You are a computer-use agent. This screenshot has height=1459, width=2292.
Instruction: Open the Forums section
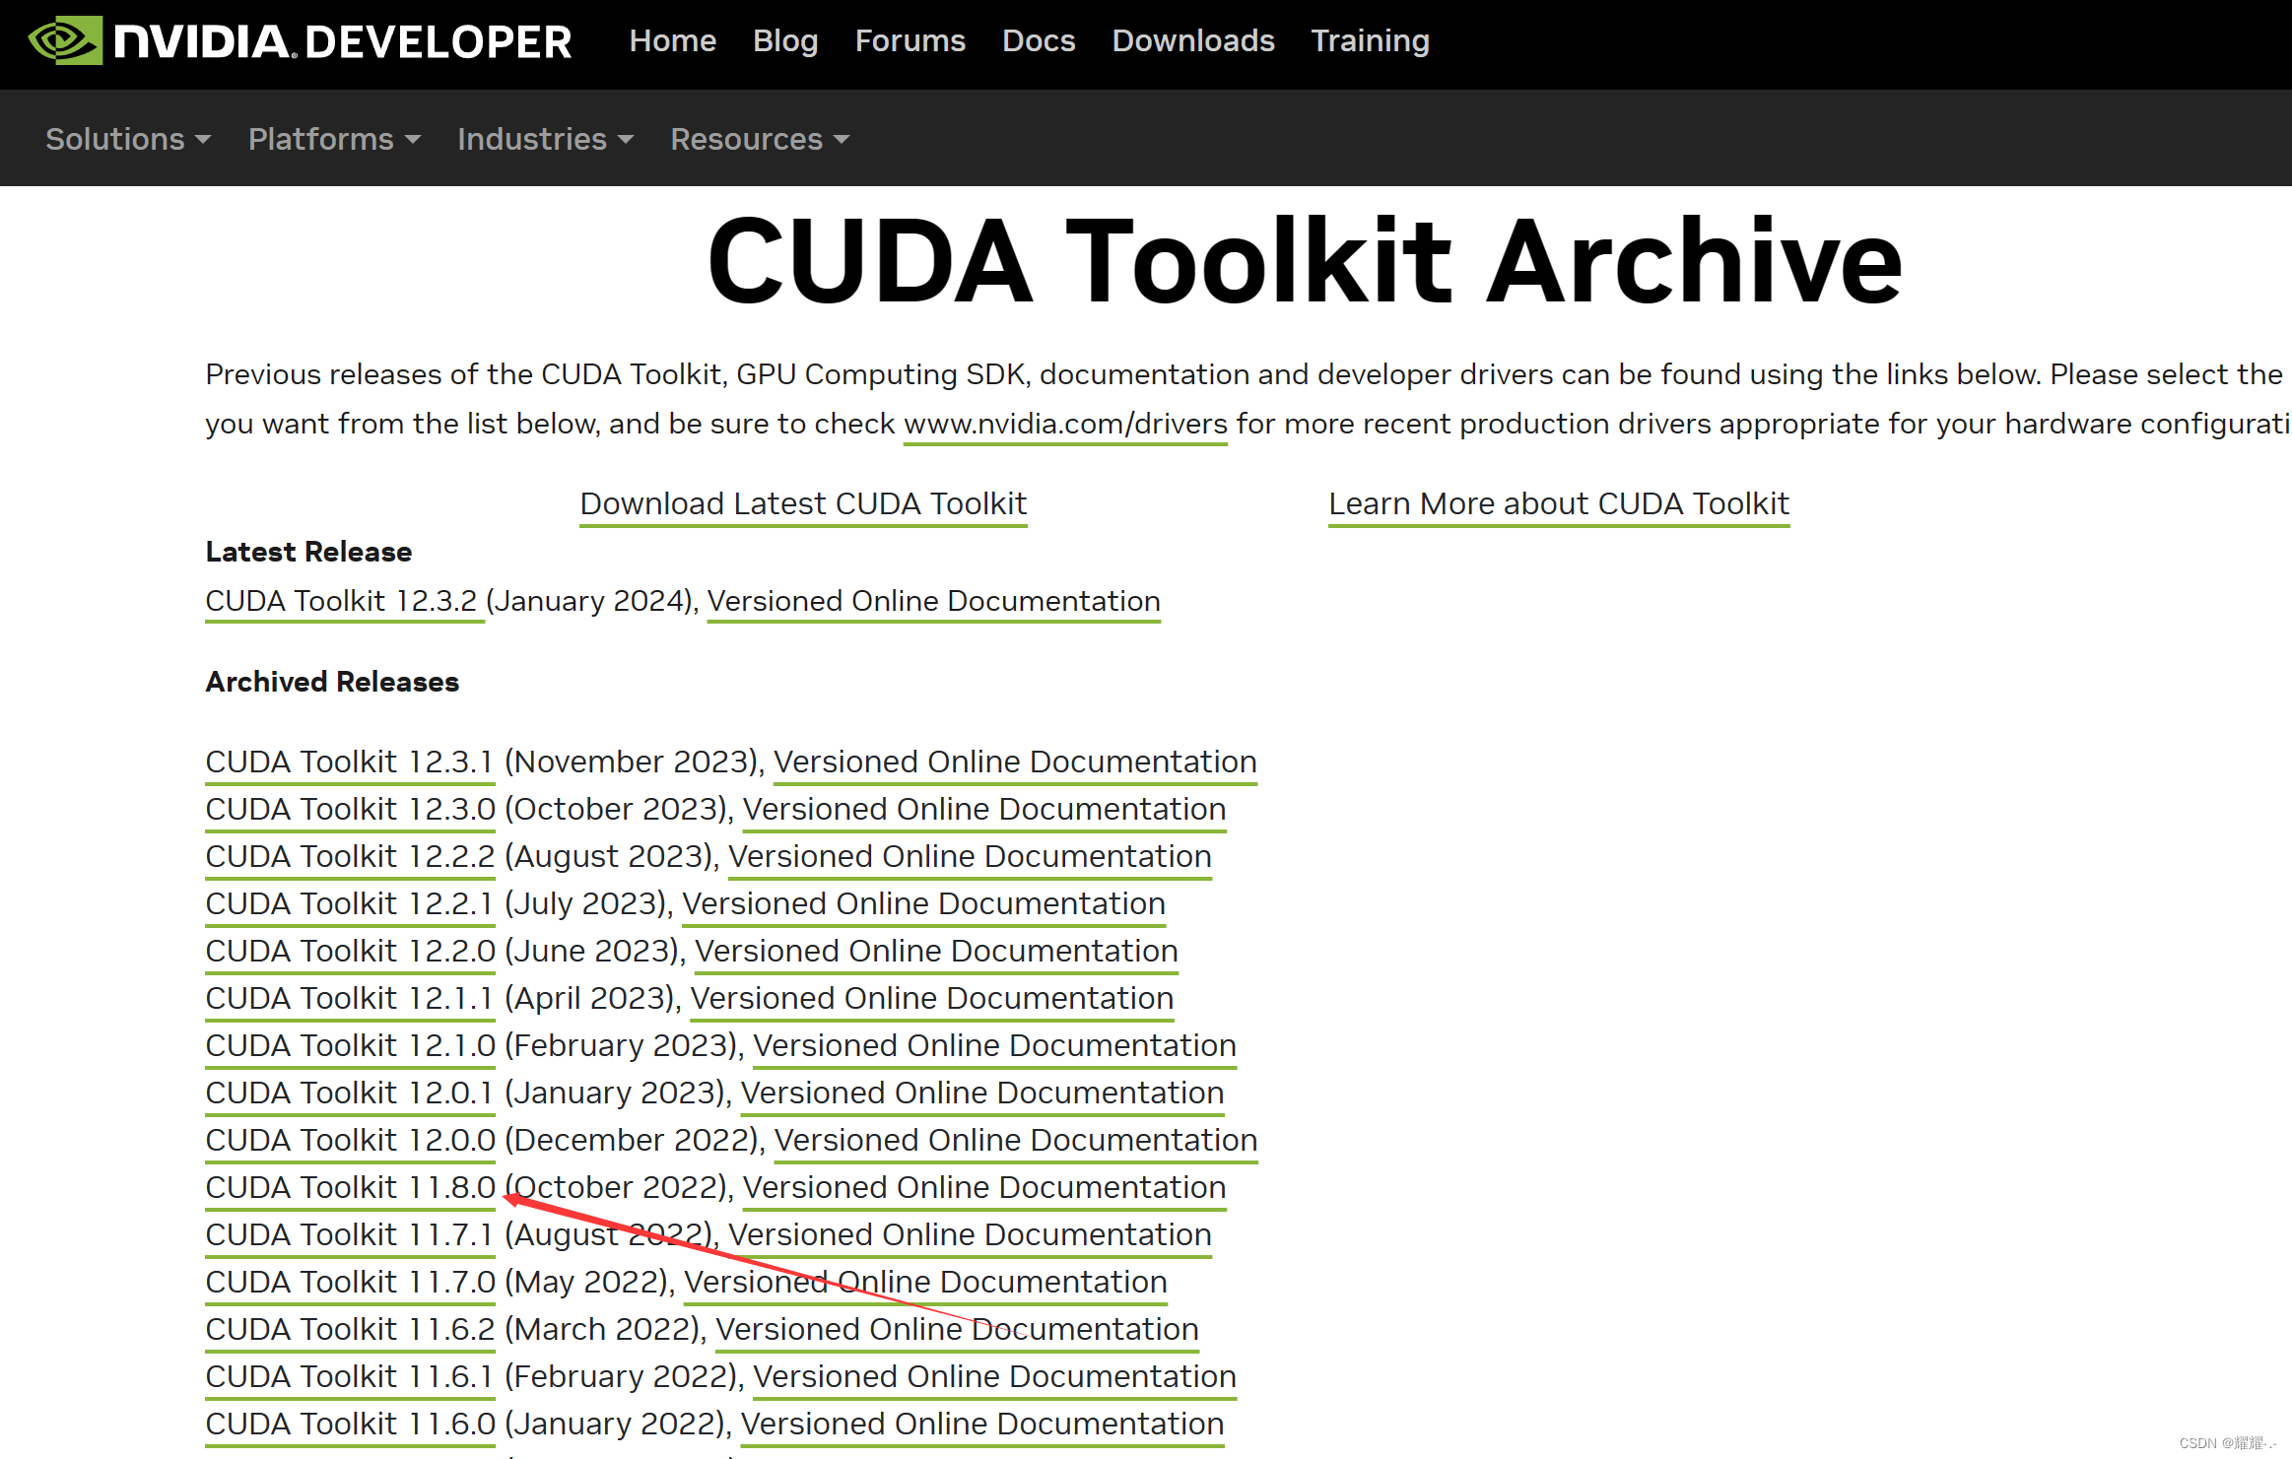coord(910,41)
